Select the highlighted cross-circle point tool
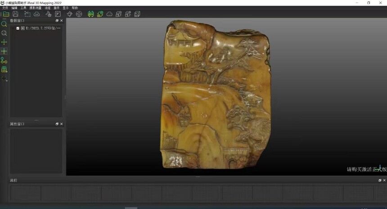This screenshot has height=209, width=387. 4,51
